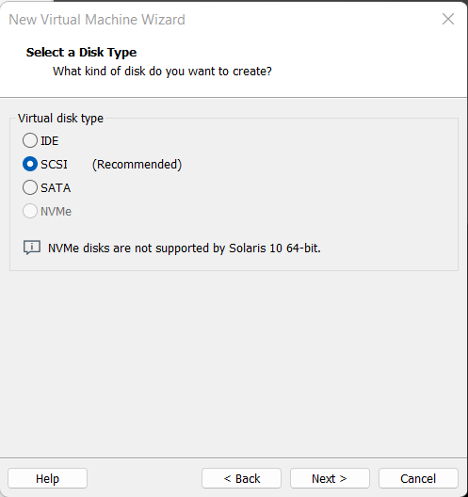The image size is (468, 497).
Task: Click the info speech-bubble icon
Action: click(32, 248)
